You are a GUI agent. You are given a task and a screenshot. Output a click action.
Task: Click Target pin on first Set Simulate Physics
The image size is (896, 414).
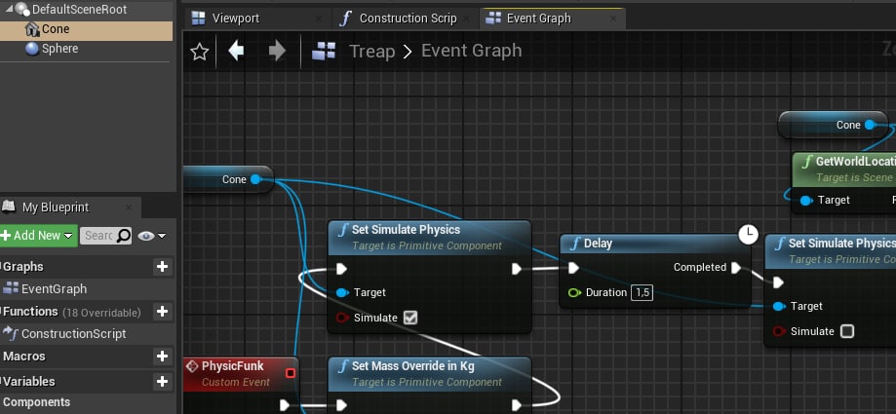pyautogui.click(x=342, y=293)
